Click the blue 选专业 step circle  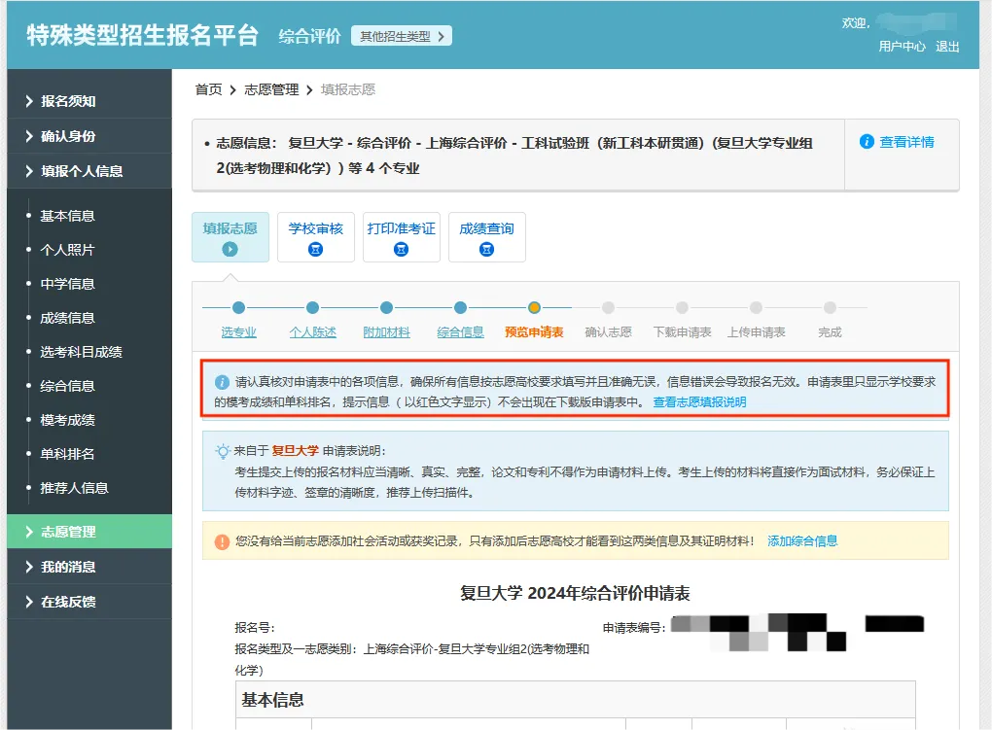click(238, 308)
